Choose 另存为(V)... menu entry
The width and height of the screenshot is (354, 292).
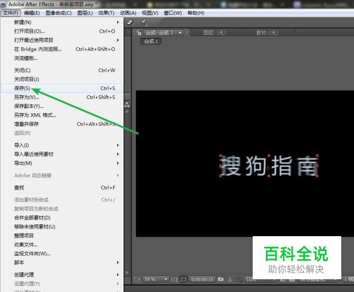(62, 97)
